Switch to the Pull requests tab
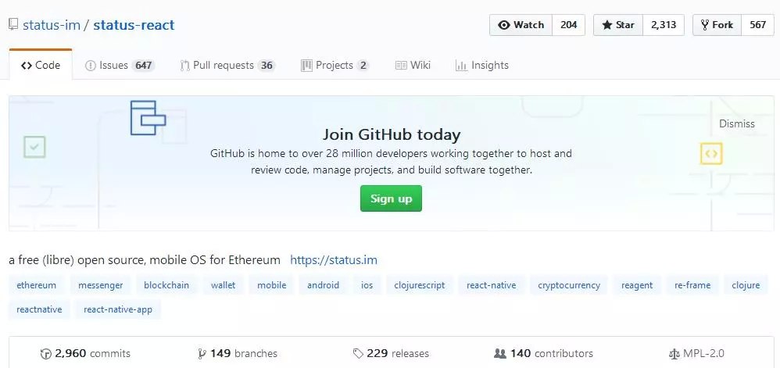 point(228,65)
